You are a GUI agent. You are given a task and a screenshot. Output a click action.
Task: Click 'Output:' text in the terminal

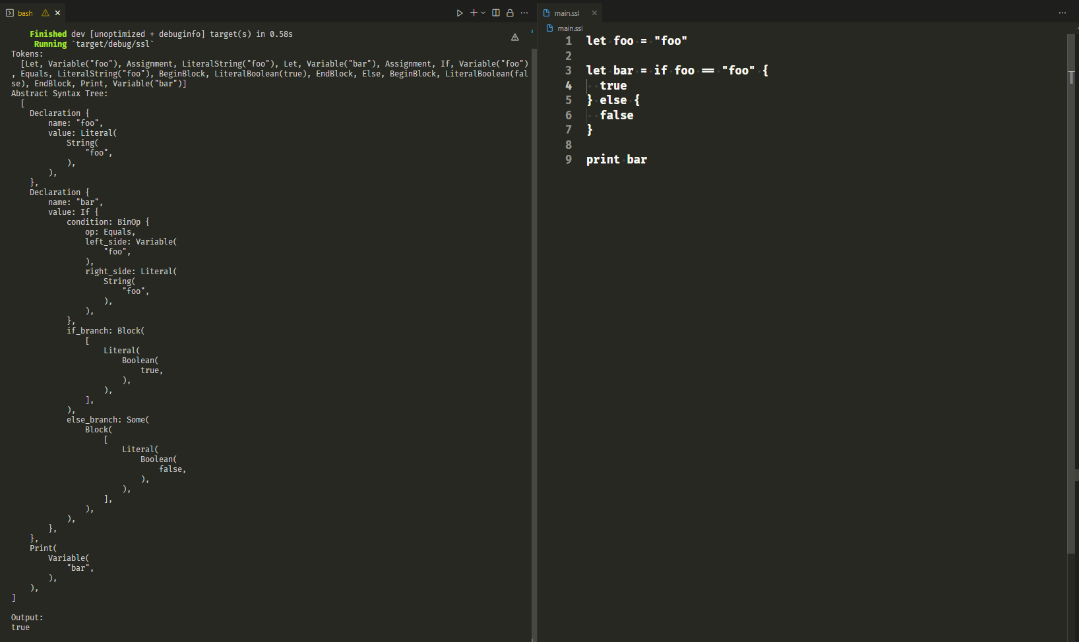click(27, 618)
